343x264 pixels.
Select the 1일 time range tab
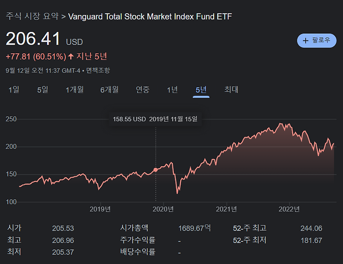click(x=14, y=90)
